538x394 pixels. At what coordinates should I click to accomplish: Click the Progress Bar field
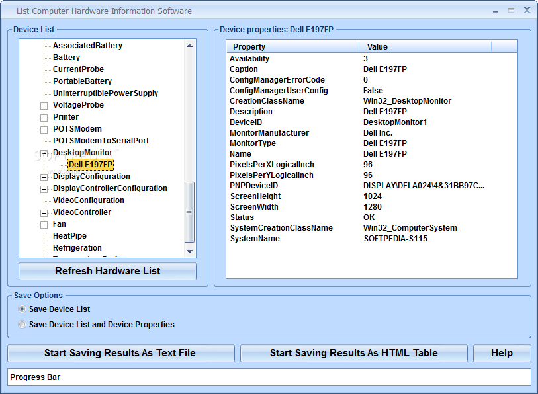pos(269,377)
